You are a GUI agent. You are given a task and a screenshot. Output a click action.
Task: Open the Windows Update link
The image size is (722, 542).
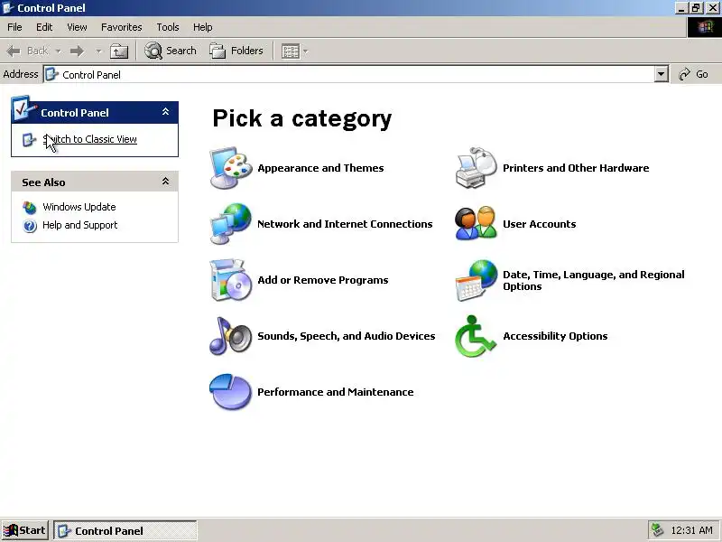point(79,207)
